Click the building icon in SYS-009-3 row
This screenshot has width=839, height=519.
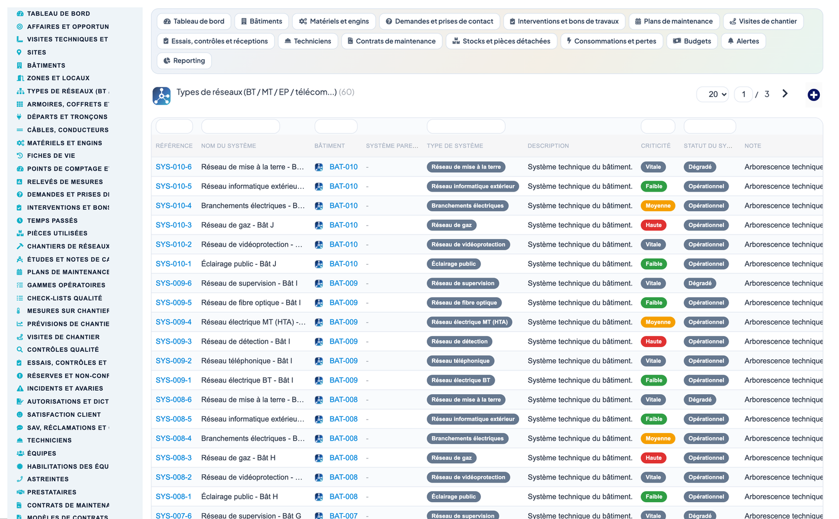tap(319, 342)
